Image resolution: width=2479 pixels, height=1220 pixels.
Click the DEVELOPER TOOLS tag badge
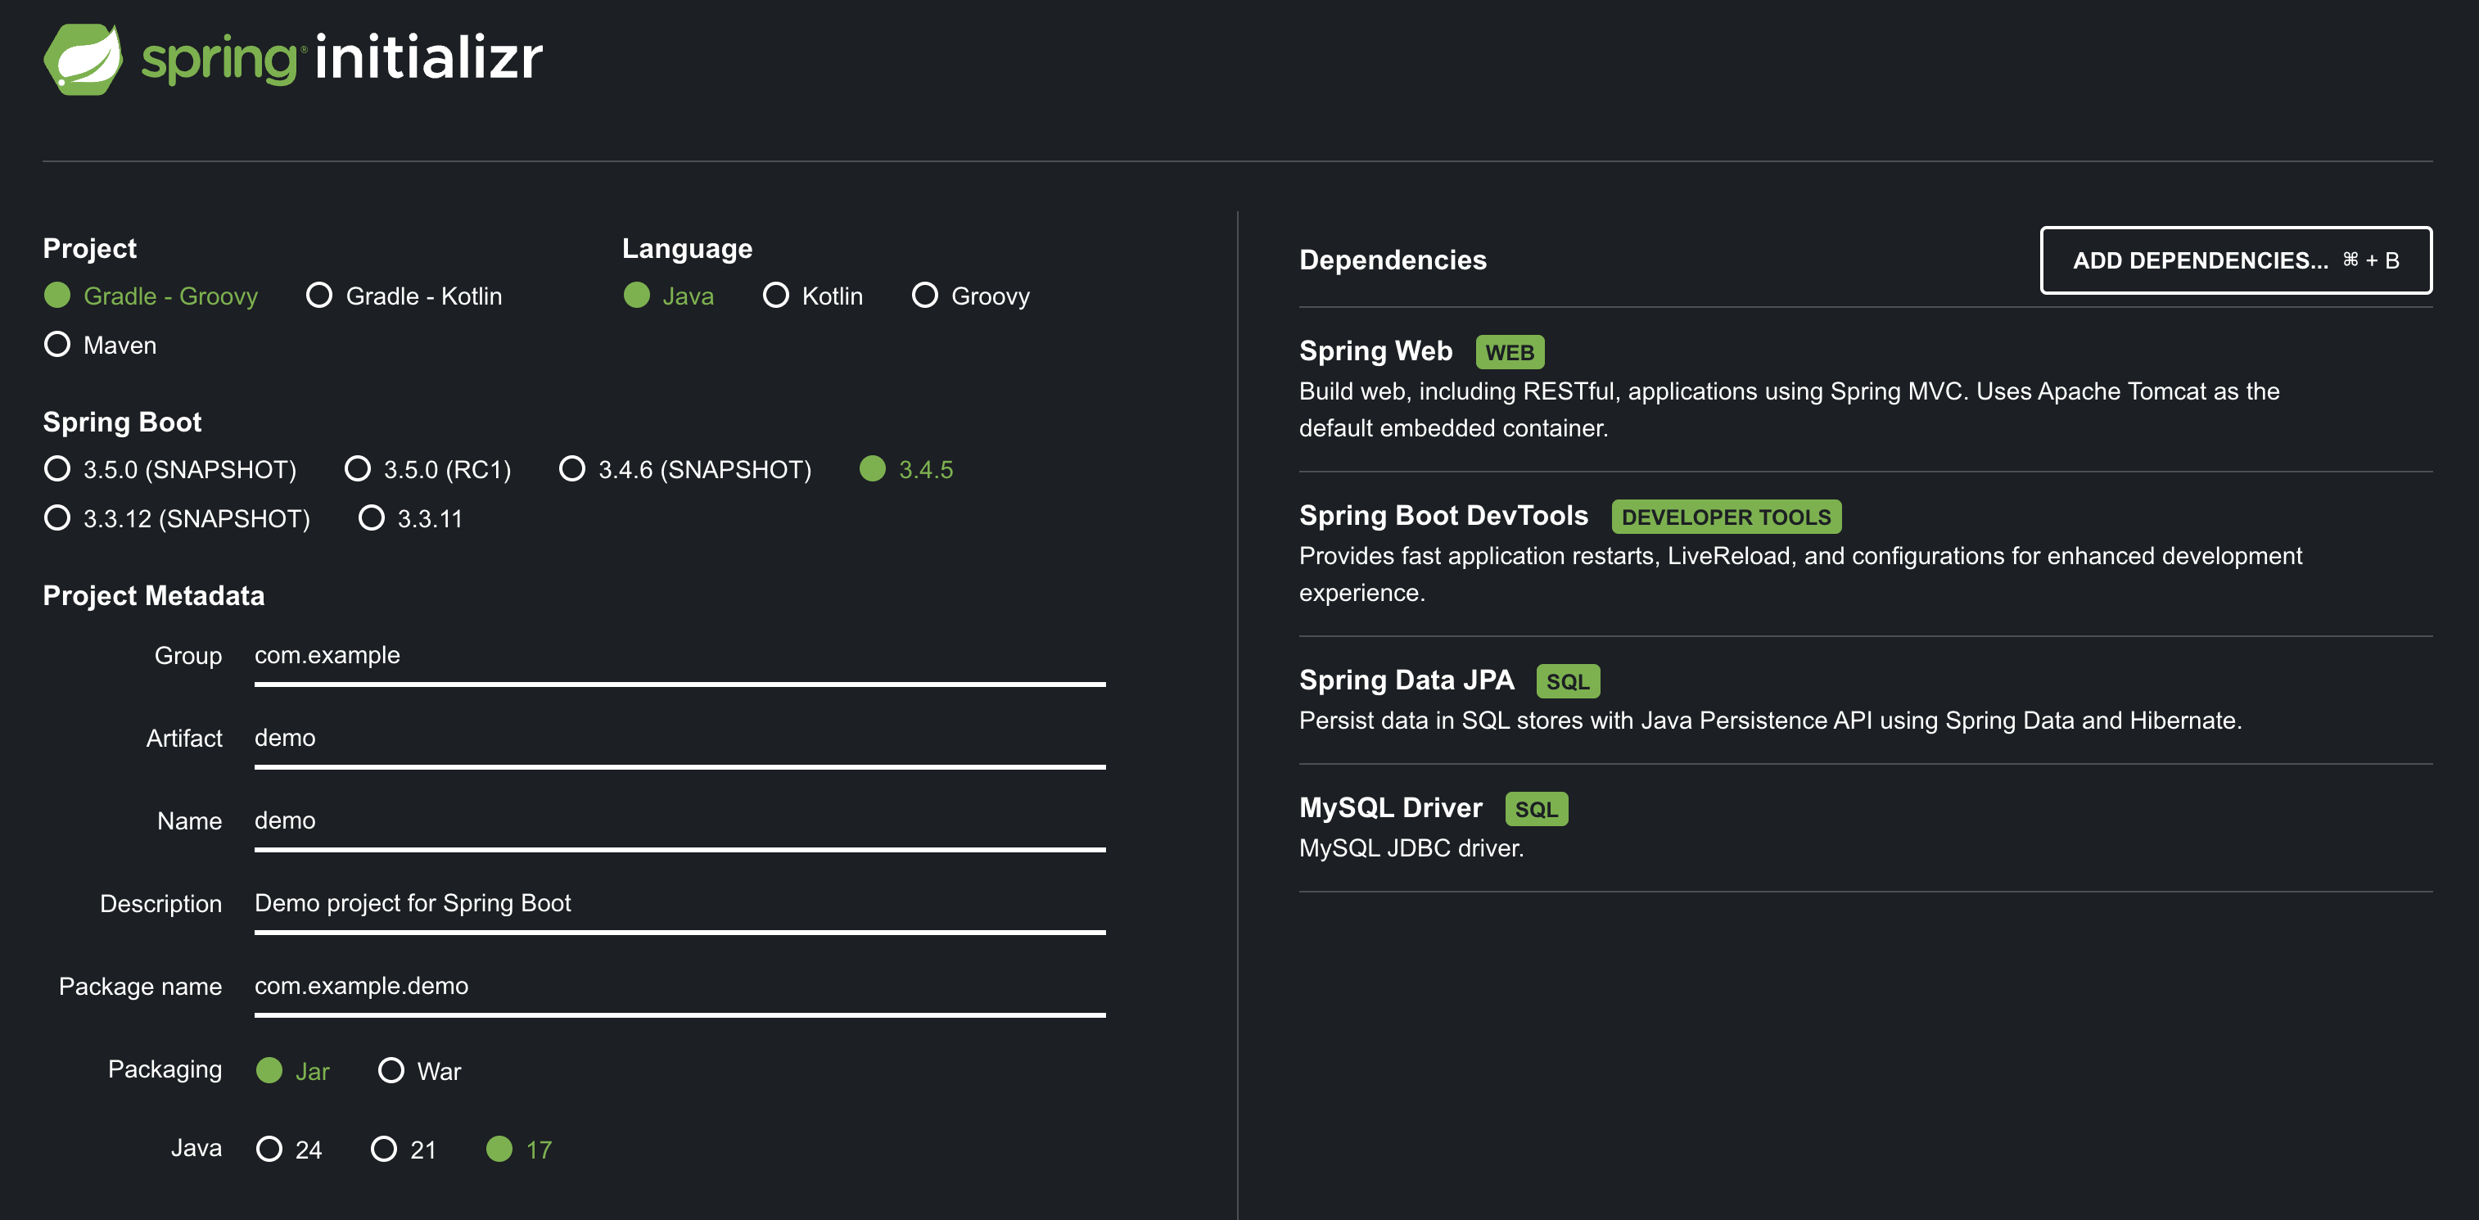point(1727,517)
